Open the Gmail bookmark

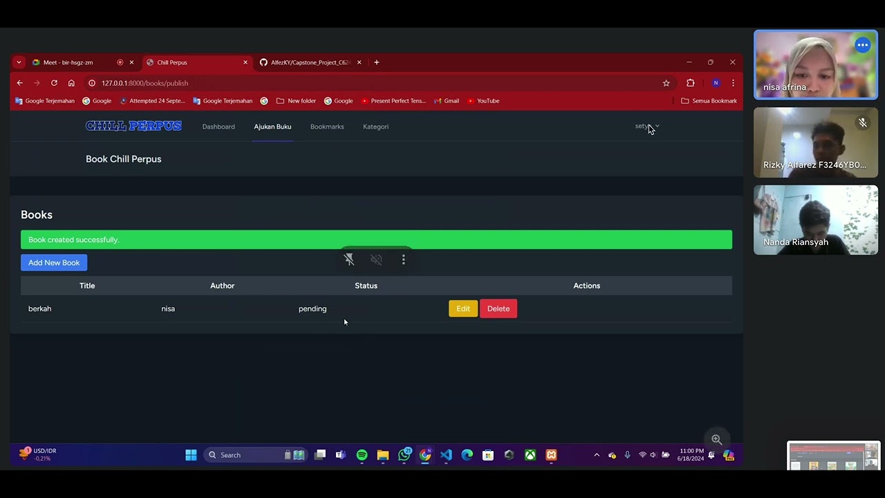[447, 101]
